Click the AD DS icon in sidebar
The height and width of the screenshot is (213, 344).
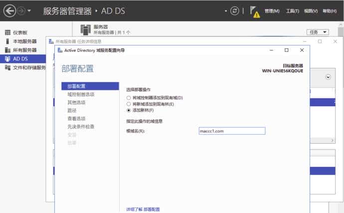pos(7,59)
